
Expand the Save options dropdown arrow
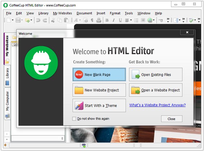(x=22, y=20)
